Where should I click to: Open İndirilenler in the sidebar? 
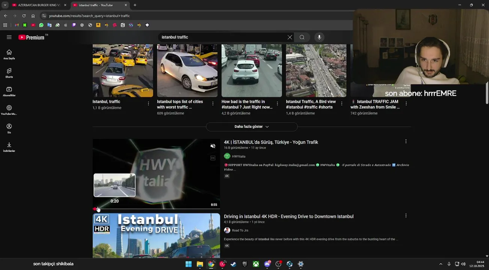(x=9, y=147)
